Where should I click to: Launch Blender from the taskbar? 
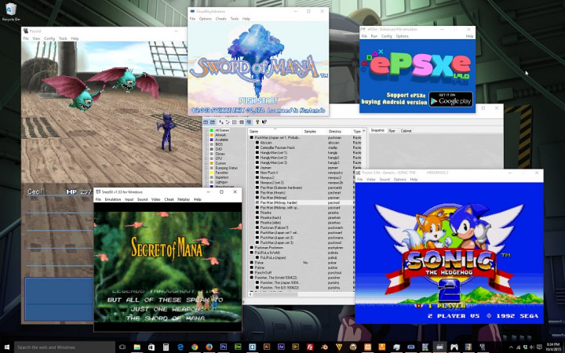324,348
